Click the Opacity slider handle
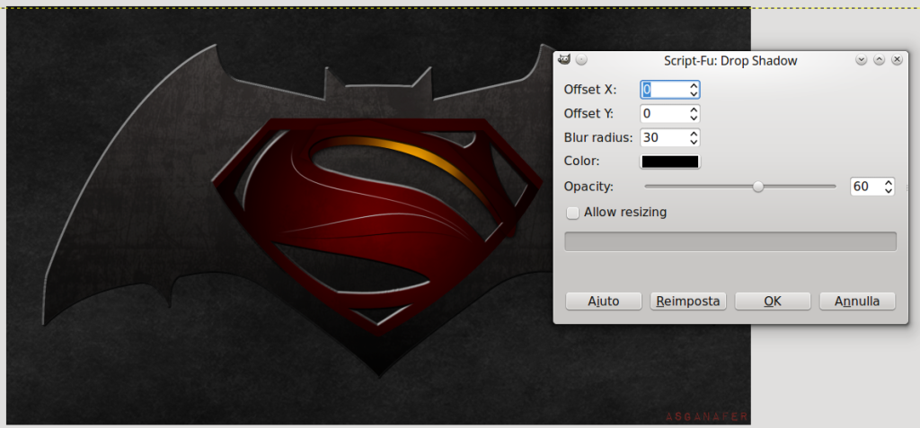 [758, 187]
